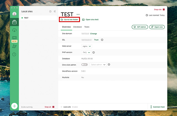Image resolution: width=177 pixels, height=116 pixels.
Task: Click the One-click admin info icon
Action: (109, 64)
